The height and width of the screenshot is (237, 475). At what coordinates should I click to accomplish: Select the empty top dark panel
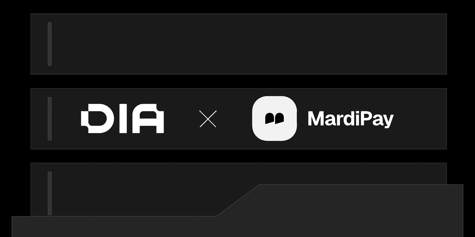pos(239,44)
